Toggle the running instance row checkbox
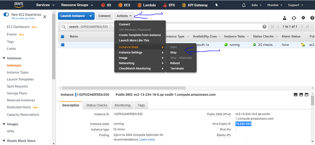Screen dimensions: 315x145 (62, 45)
